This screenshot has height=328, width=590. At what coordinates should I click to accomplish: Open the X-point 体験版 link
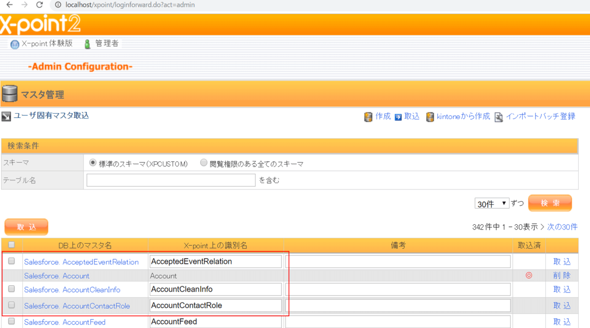(x=47, y=43)
